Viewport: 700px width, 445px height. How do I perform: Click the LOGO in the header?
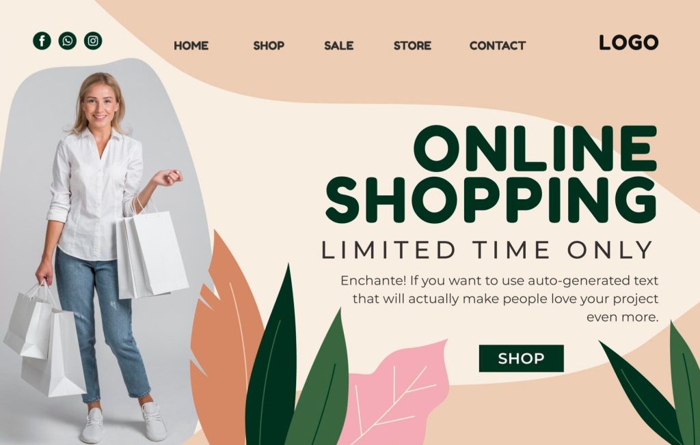coord(629,42)
